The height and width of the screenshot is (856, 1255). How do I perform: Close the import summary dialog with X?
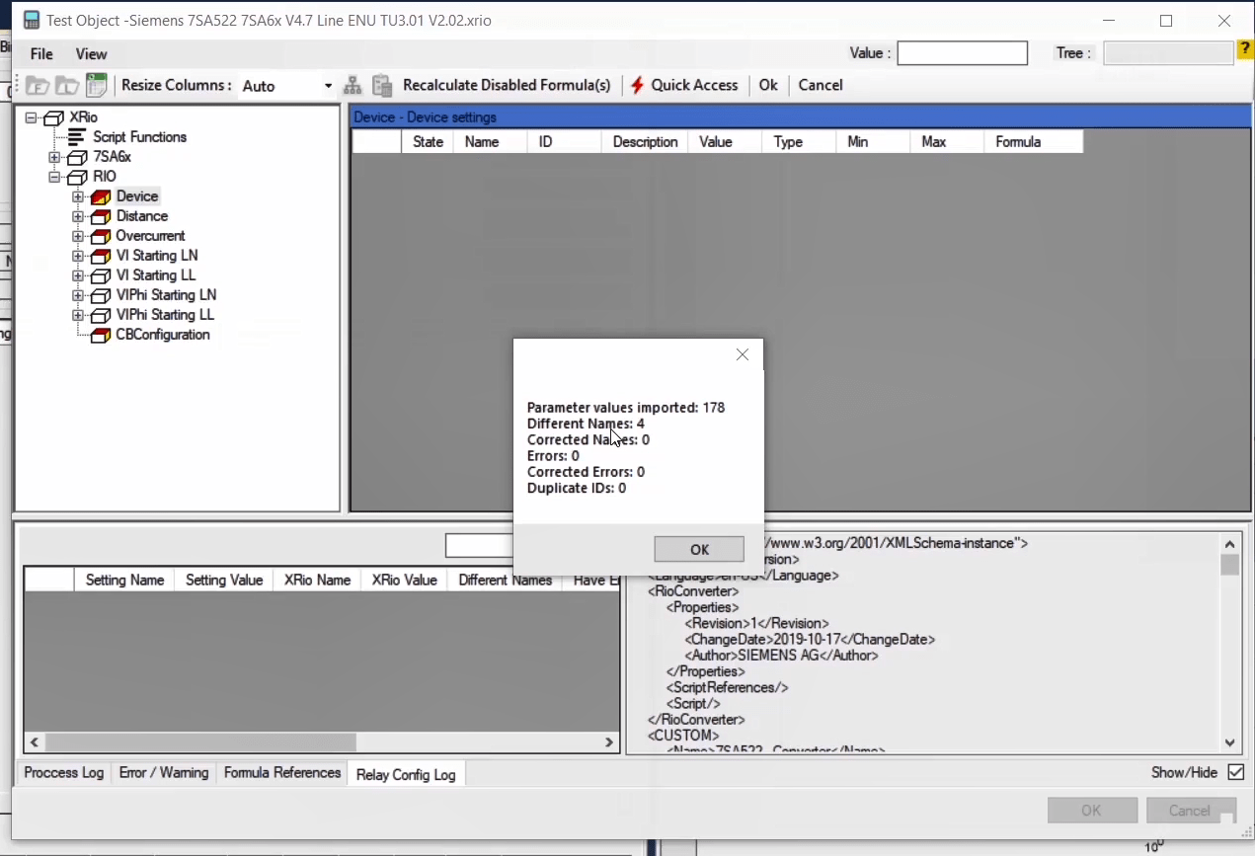[743, 354]
